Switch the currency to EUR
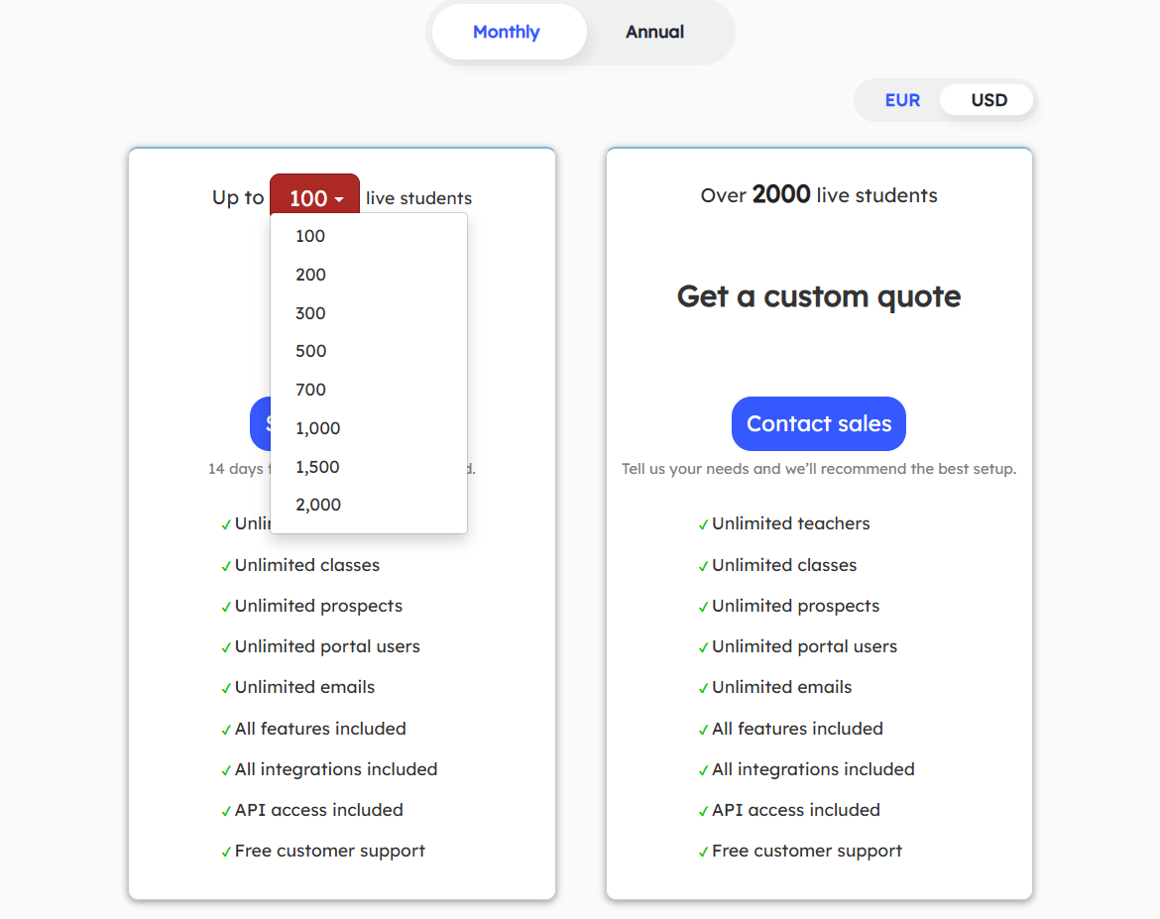 (x=902, y=99)
